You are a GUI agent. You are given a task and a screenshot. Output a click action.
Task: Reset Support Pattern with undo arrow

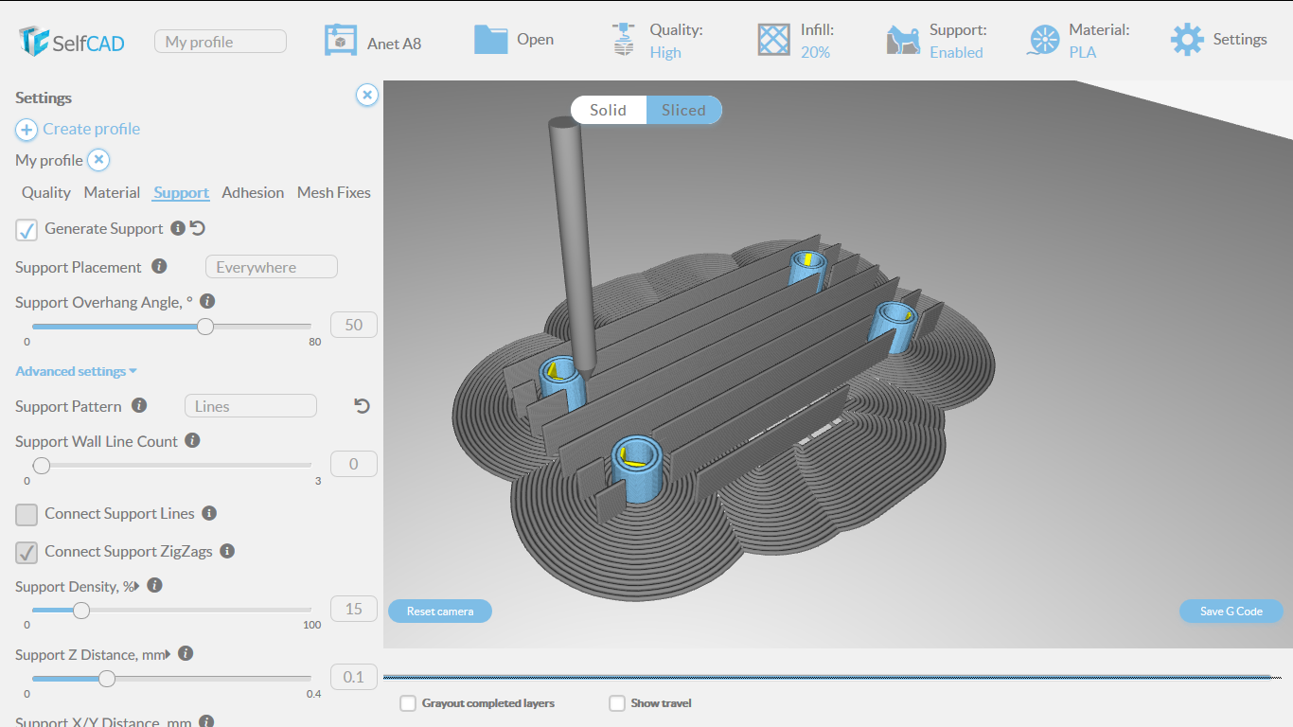pyautogui.click(x=362, y=406)
